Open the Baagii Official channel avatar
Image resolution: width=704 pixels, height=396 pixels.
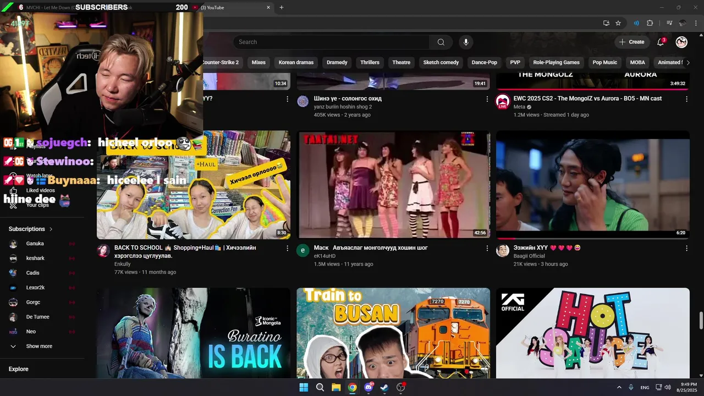tap(503, 251)
